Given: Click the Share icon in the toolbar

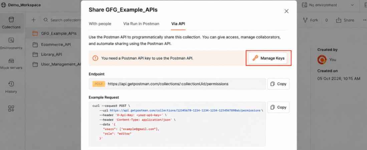Looking at the screenshot, I should point(338,20).
